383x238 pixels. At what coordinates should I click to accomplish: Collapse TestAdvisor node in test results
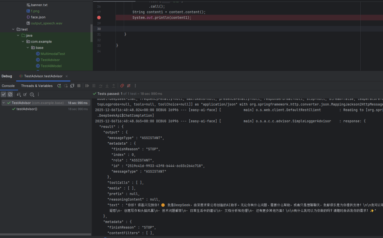pyautogui.click(x=4, y=103)
